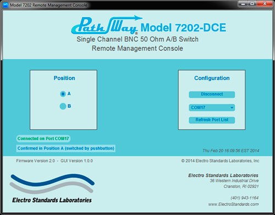Refresh the Port List
The height and width of the screenshot is (215, 275).
click(212, 120)
